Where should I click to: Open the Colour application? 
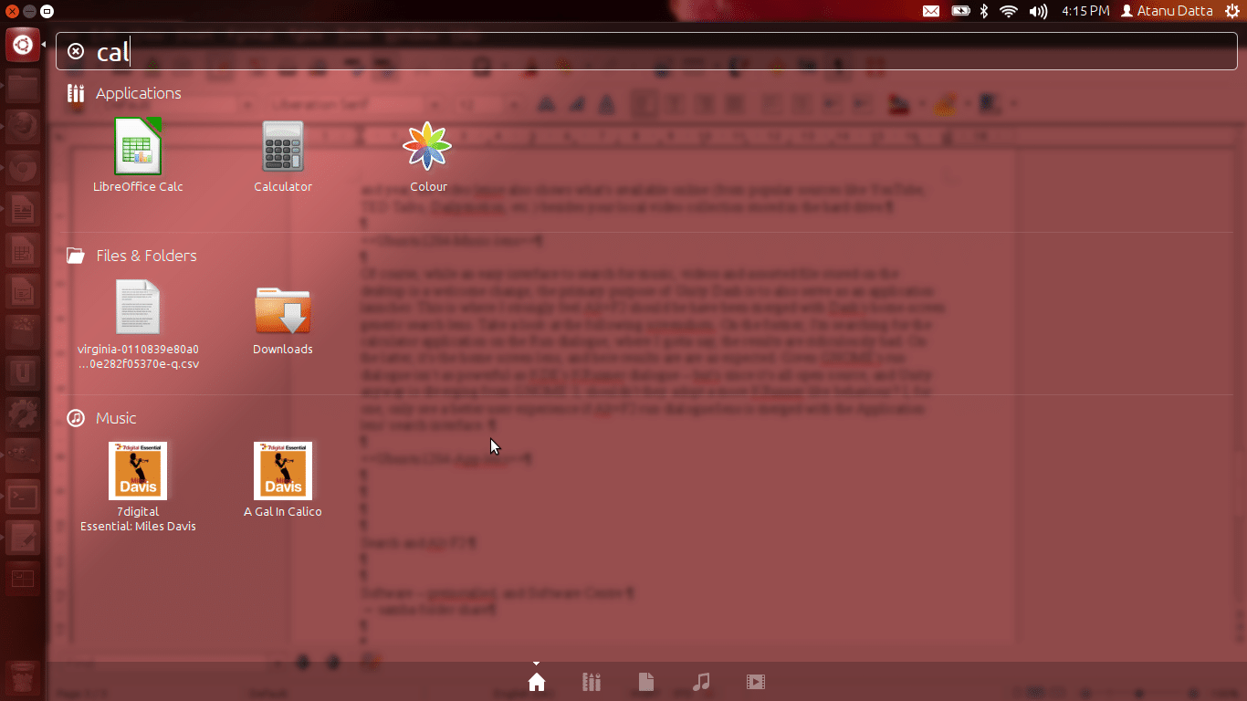tap(427, 156)
